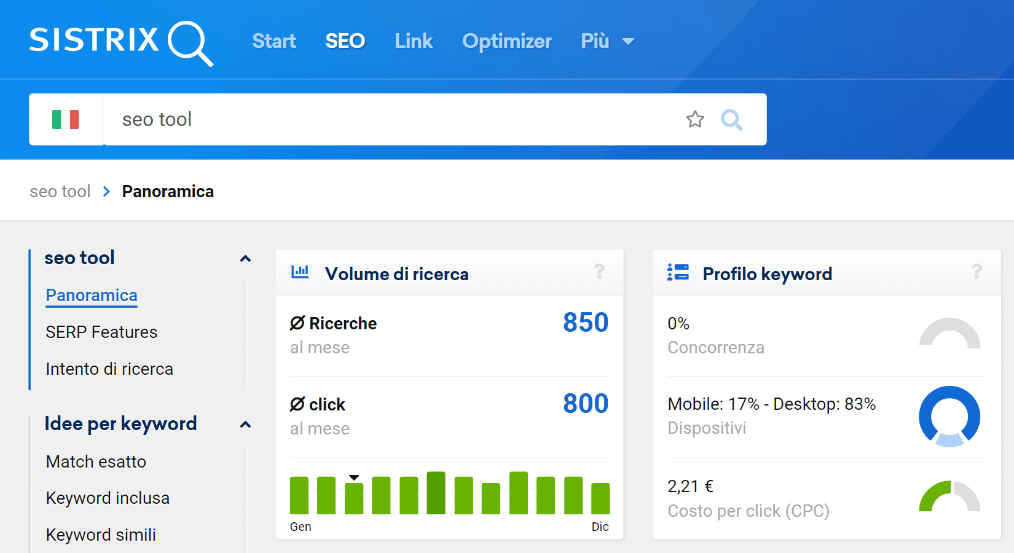This screenshot has width=1014, height=553.
Task: Collapse the seo tool sidebar section
Action: click(245, 259)
